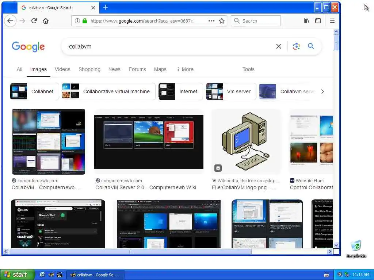The width and height of the screenshot is (374, 280).
Task: Filter images by Internet chip
Action: (x=180, y=92)
